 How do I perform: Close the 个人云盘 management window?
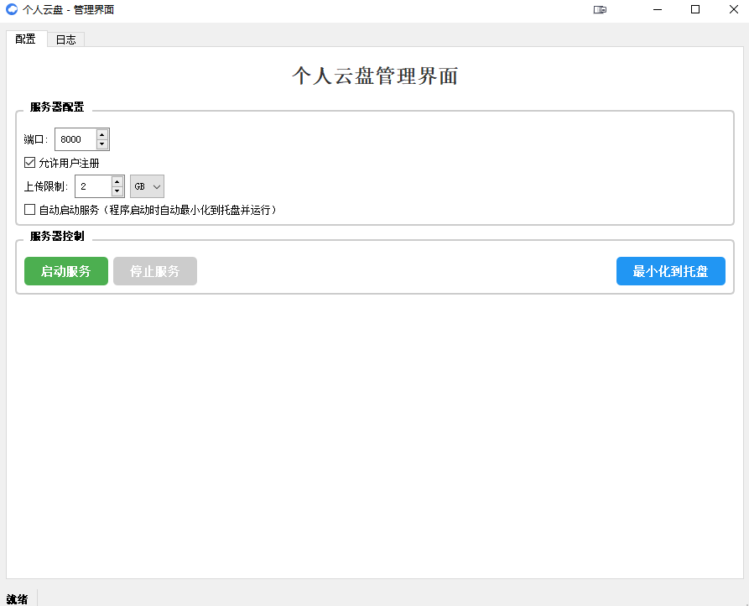click(x=733, y=10)
